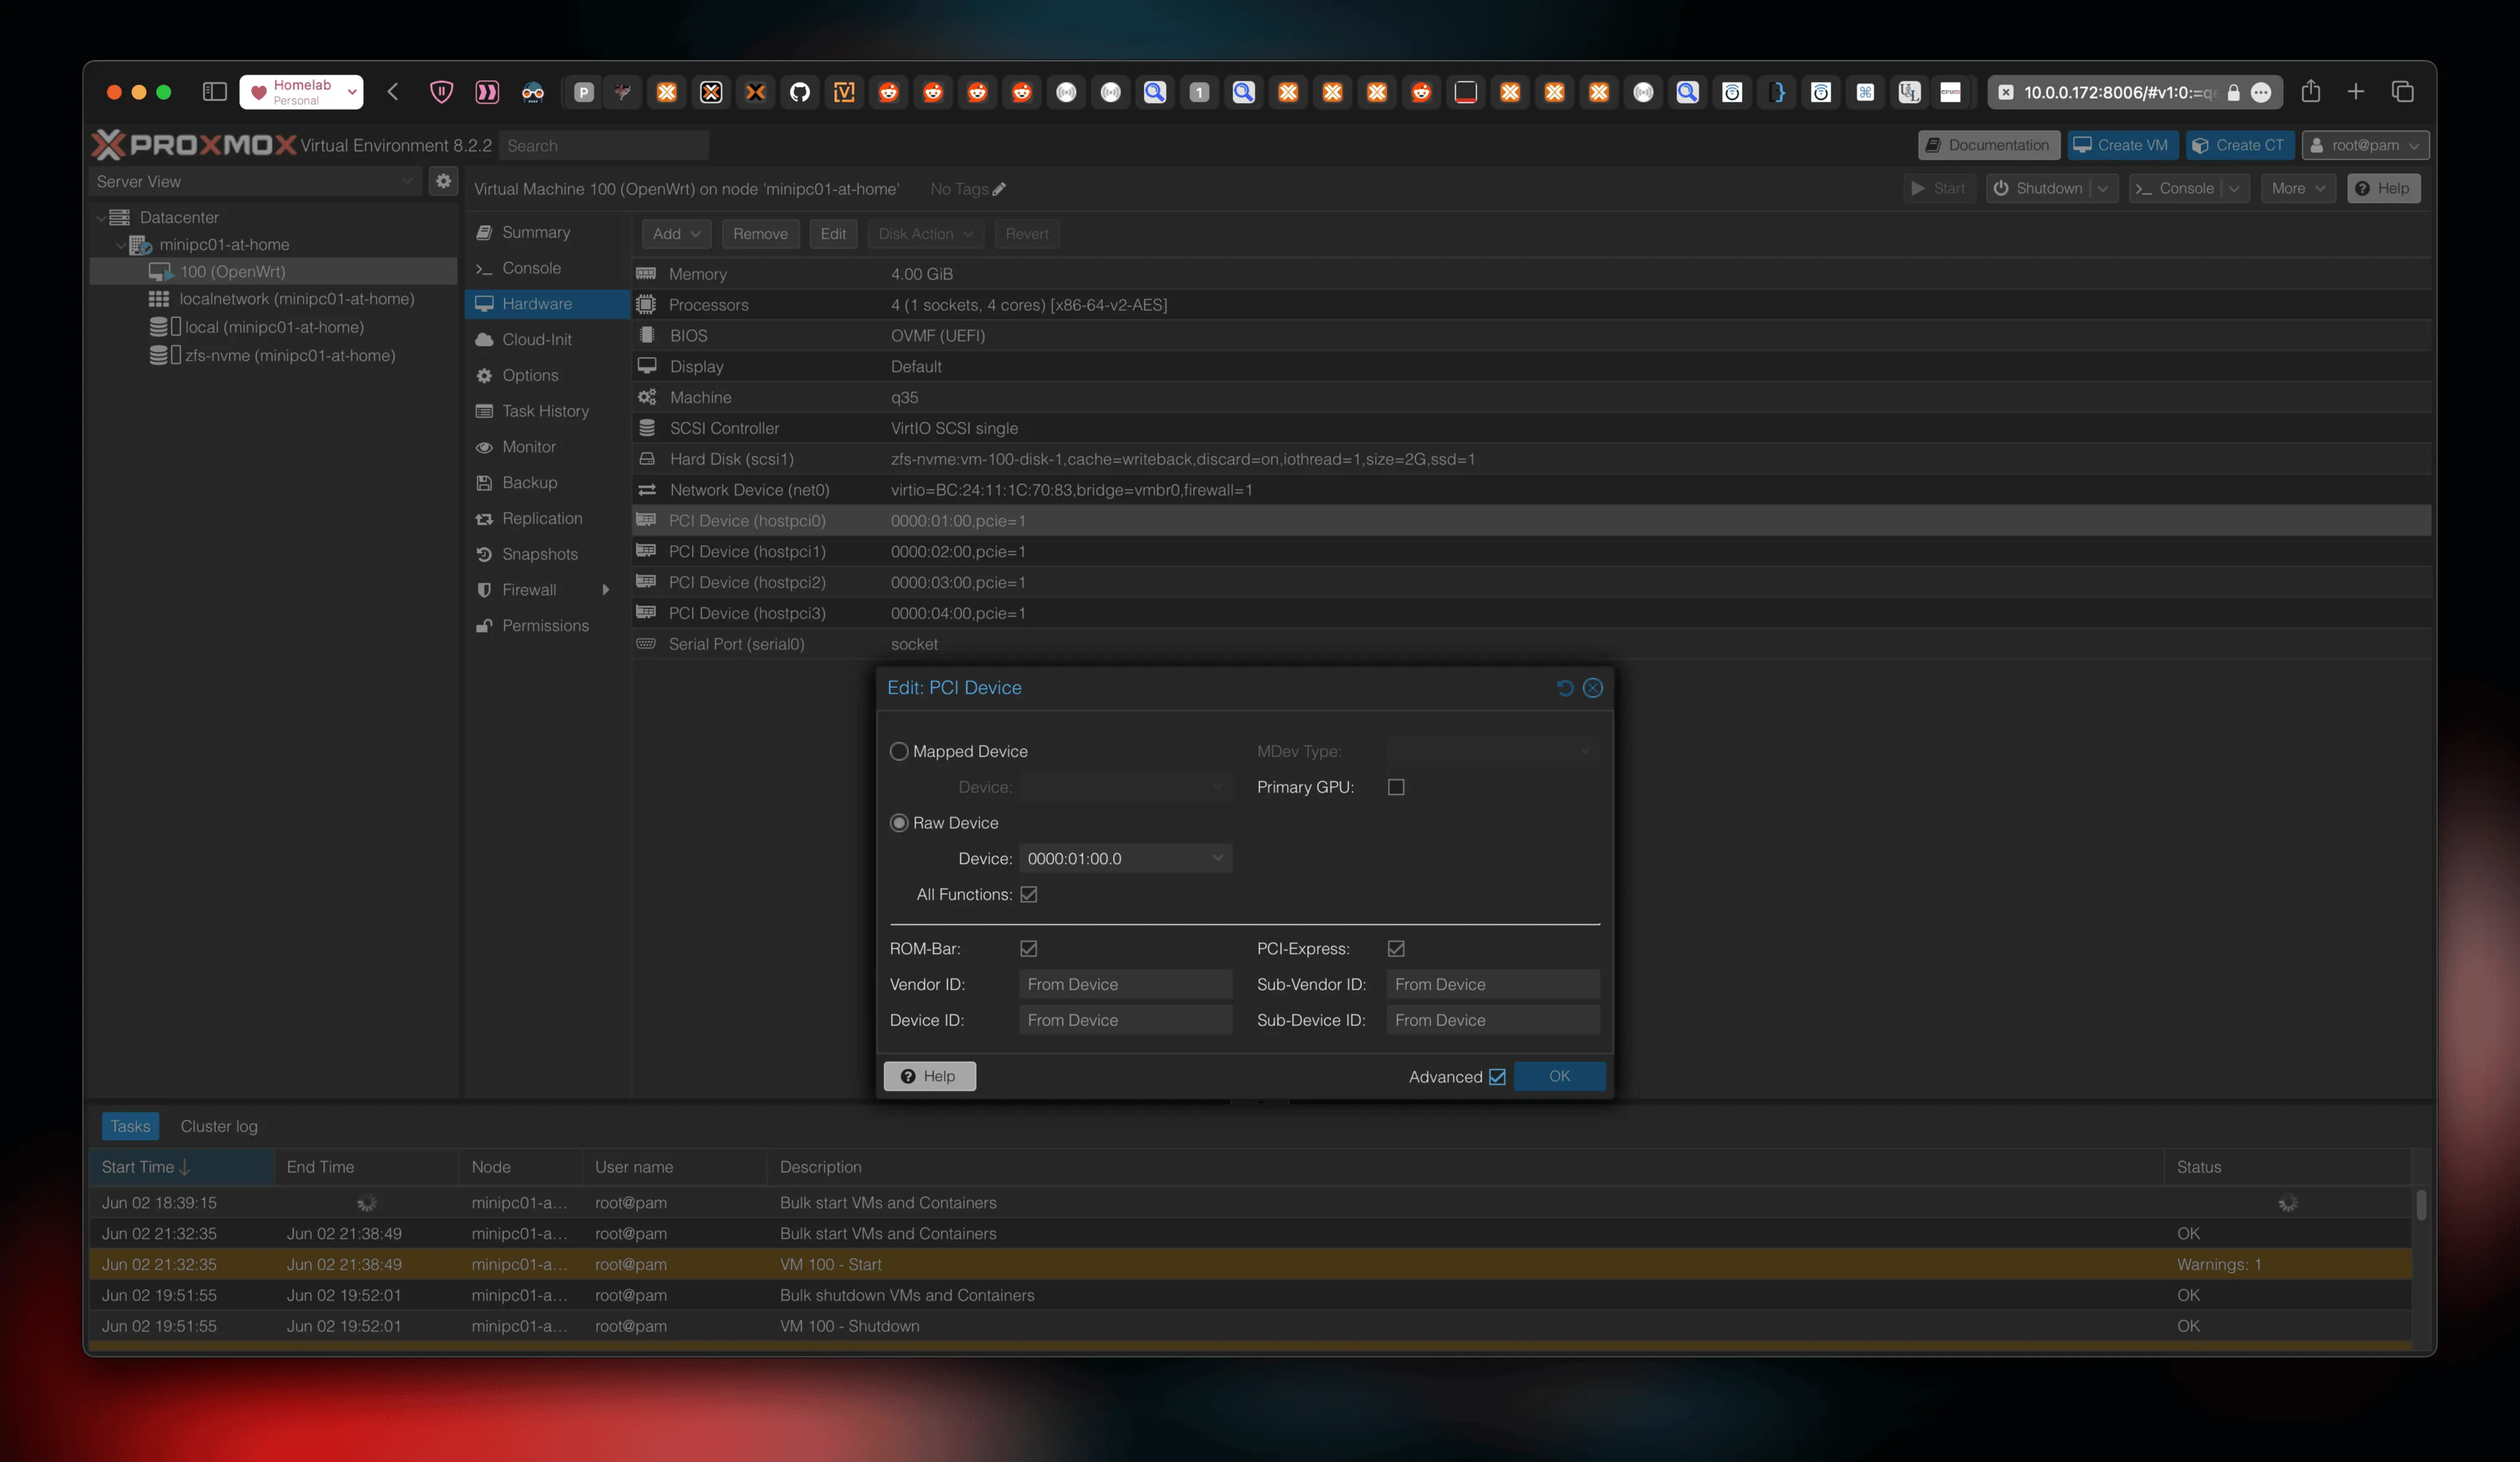
Task: Click the Share icon in browser toolbar
Action: [2310, 92]
